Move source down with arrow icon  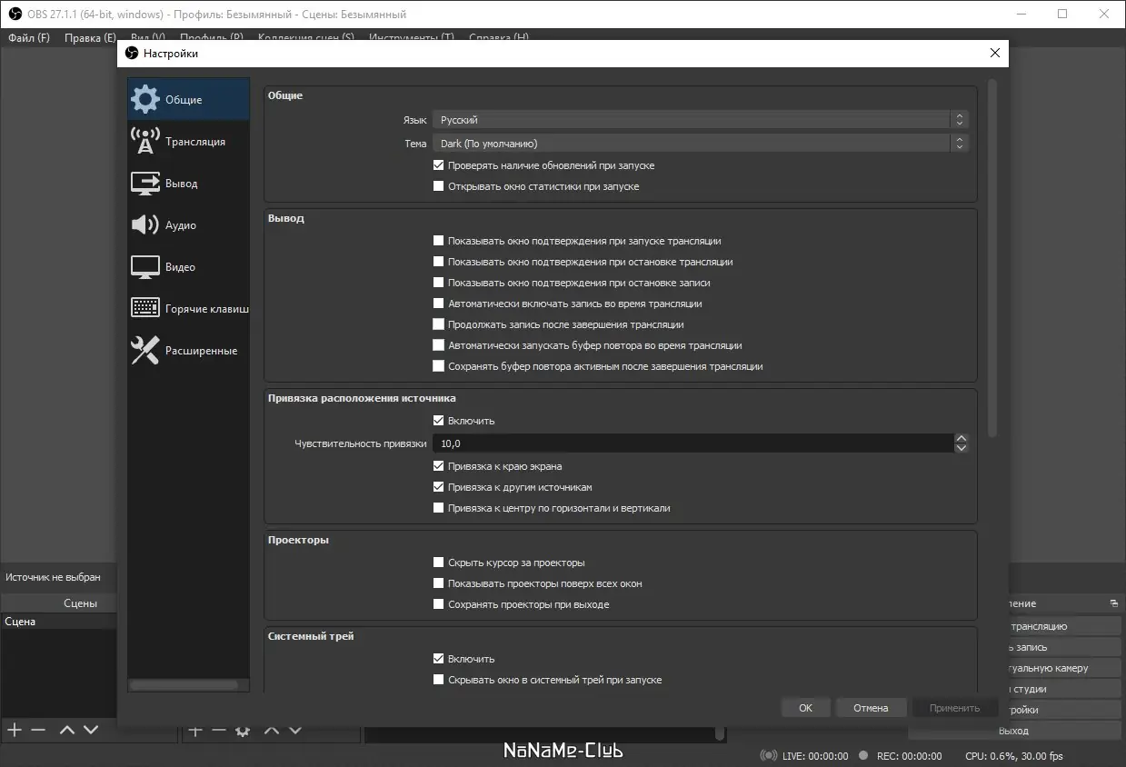[295, 730]
